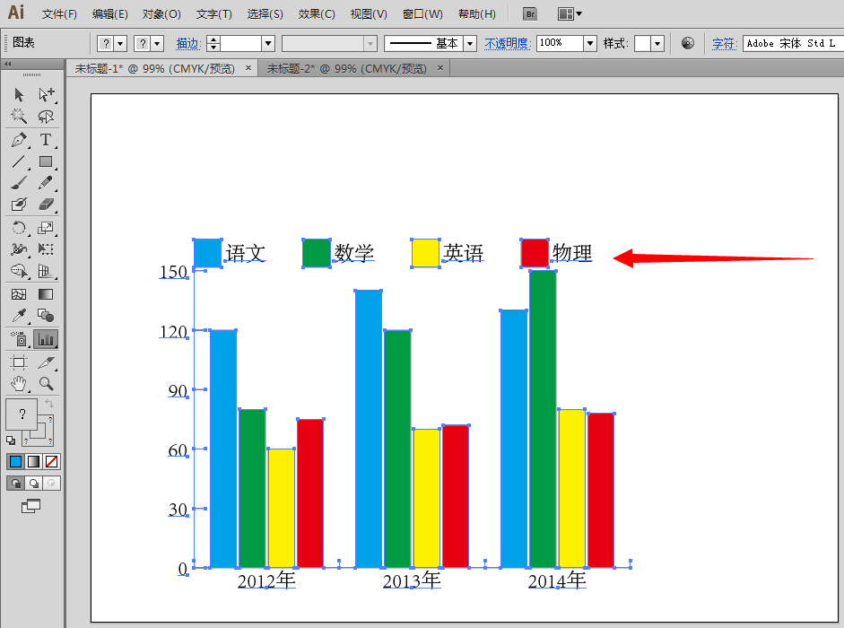
Task: Enable Draw Inside mode
Action: point(51,484)
